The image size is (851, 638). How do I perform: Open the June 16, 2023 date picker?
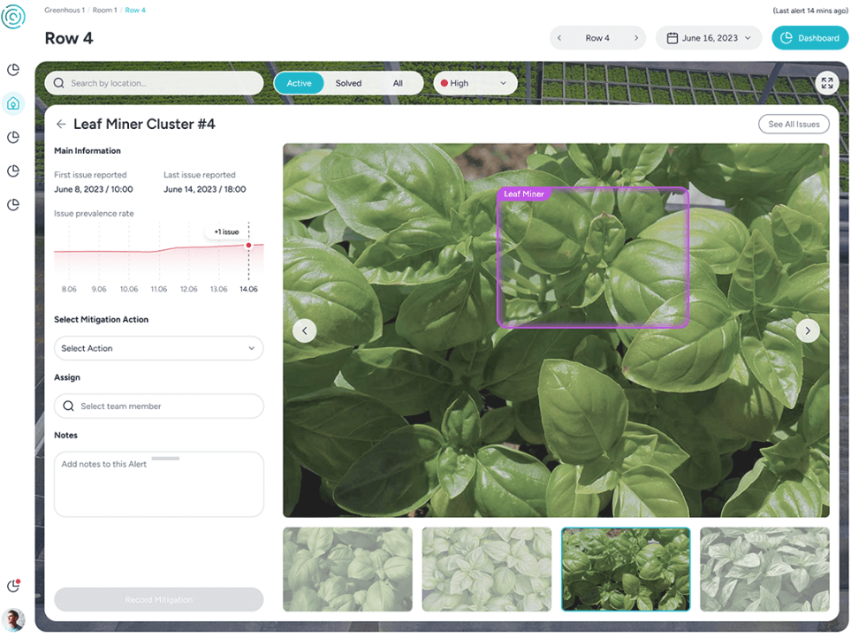(709, 38)
